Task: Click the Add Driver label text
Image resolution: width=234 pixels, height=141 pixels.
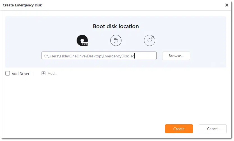Action: click(x=20, y=74)
